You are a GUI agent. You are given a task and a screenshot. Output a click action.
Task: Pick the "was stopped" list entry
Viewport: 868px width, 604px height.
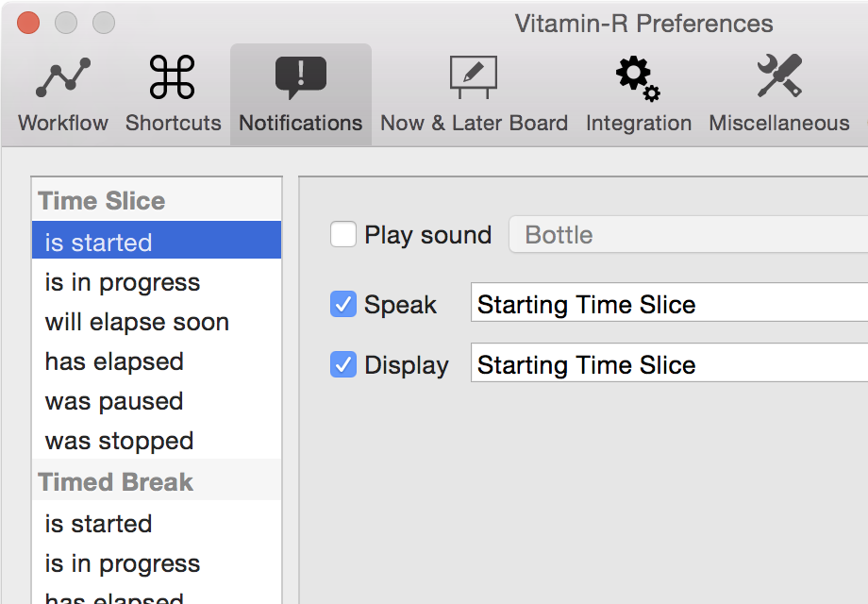pos(157,442)
